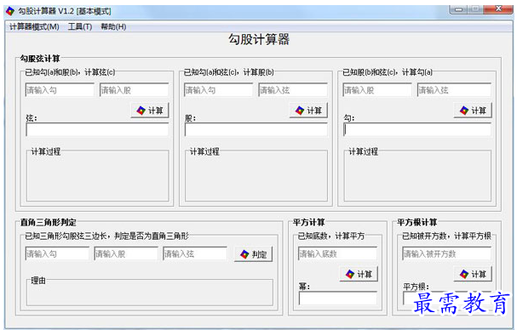Click 计算 button to compute 弦

(150, 111)
